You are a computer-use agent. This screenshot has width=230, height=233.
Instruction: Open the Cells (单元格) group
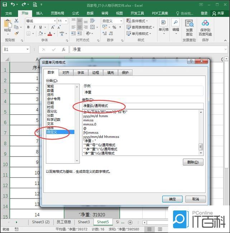click(163, 27)
